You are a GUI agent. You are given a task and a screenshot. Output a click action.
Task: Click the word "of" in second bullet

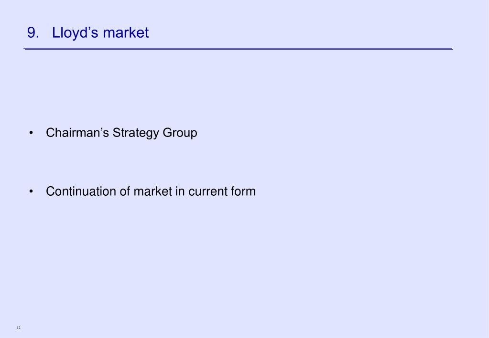pos(125,191)
